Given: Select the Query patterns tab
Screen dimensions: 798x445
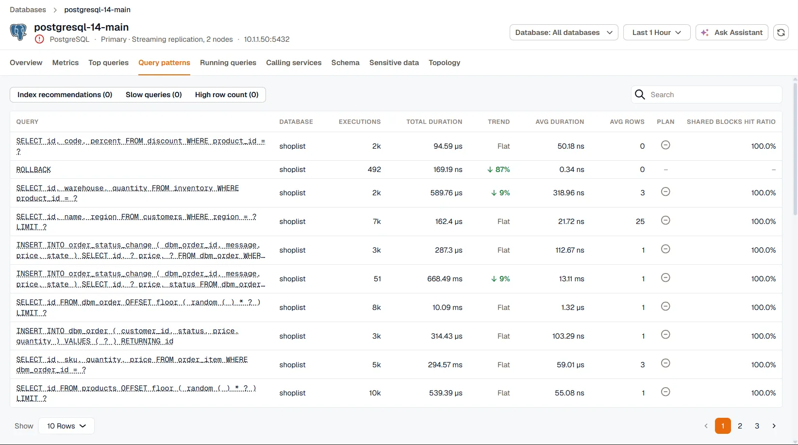Looking at the screenshot, I should click(x=164, y=63).
